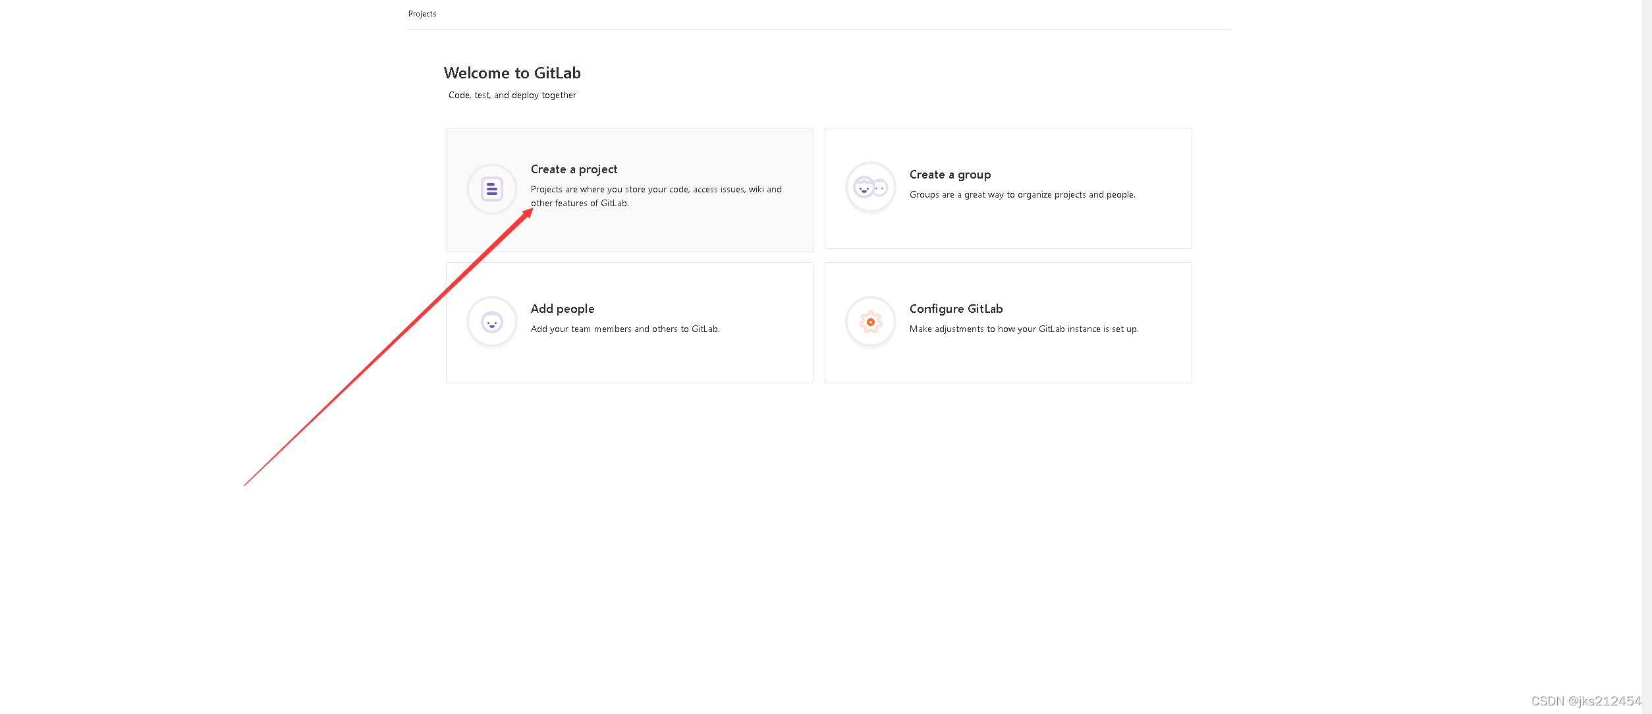
Task: Open the Create a project heading
Action: (574, 169)
